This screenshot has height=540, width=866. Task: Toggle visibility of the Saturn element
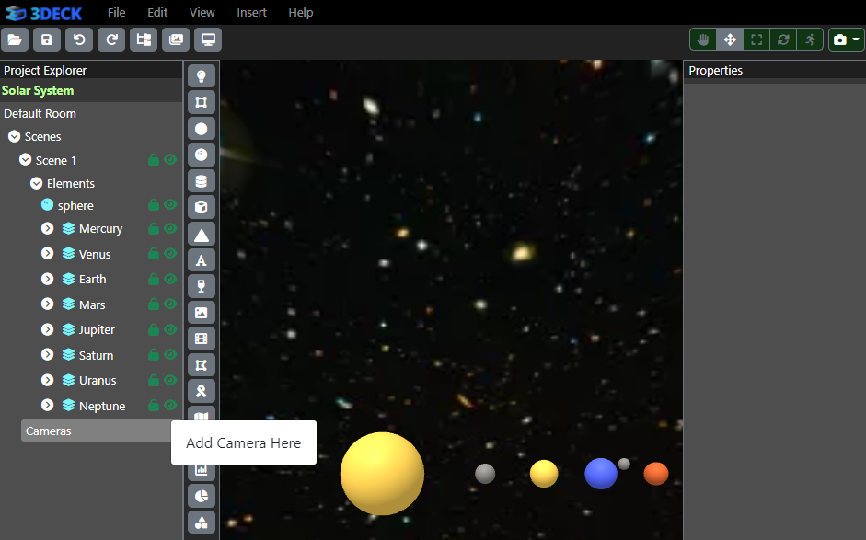click(170, 355)
